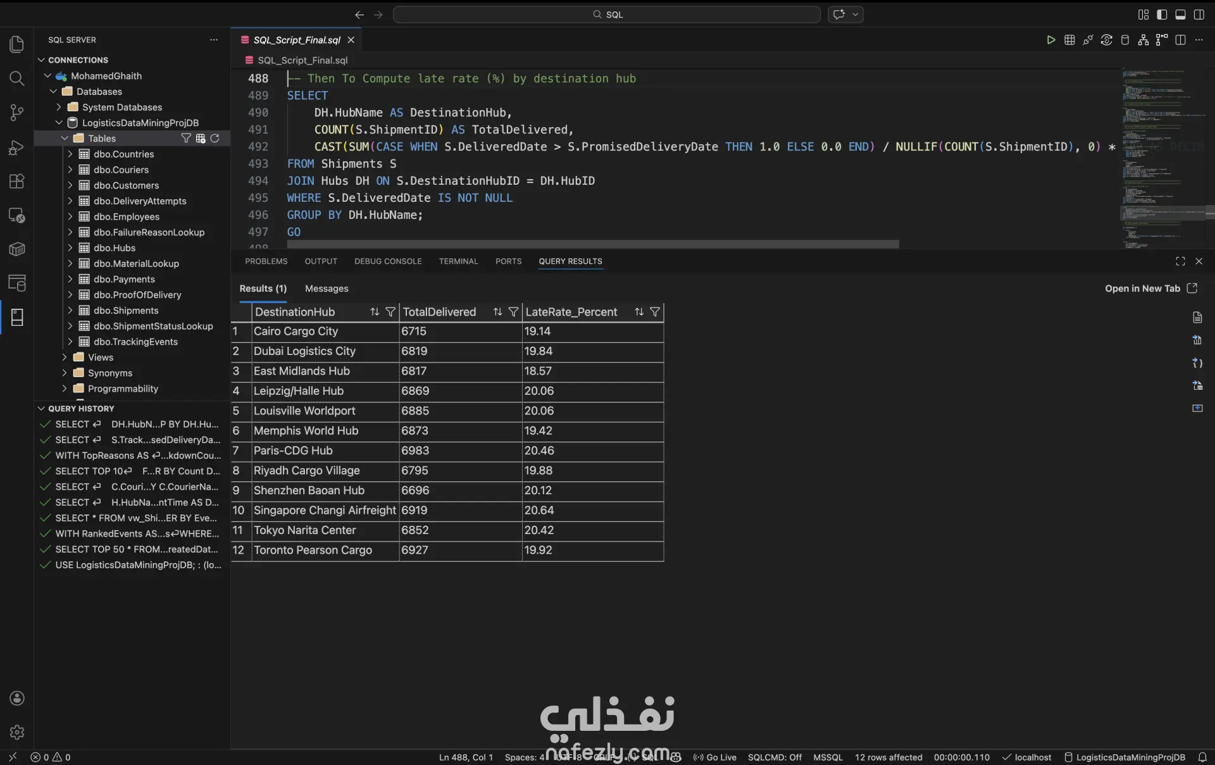Viewport: 1215px width, 765px height.
Task: Run the SQL query with the green play button
Action: [x=1050, y=40]
